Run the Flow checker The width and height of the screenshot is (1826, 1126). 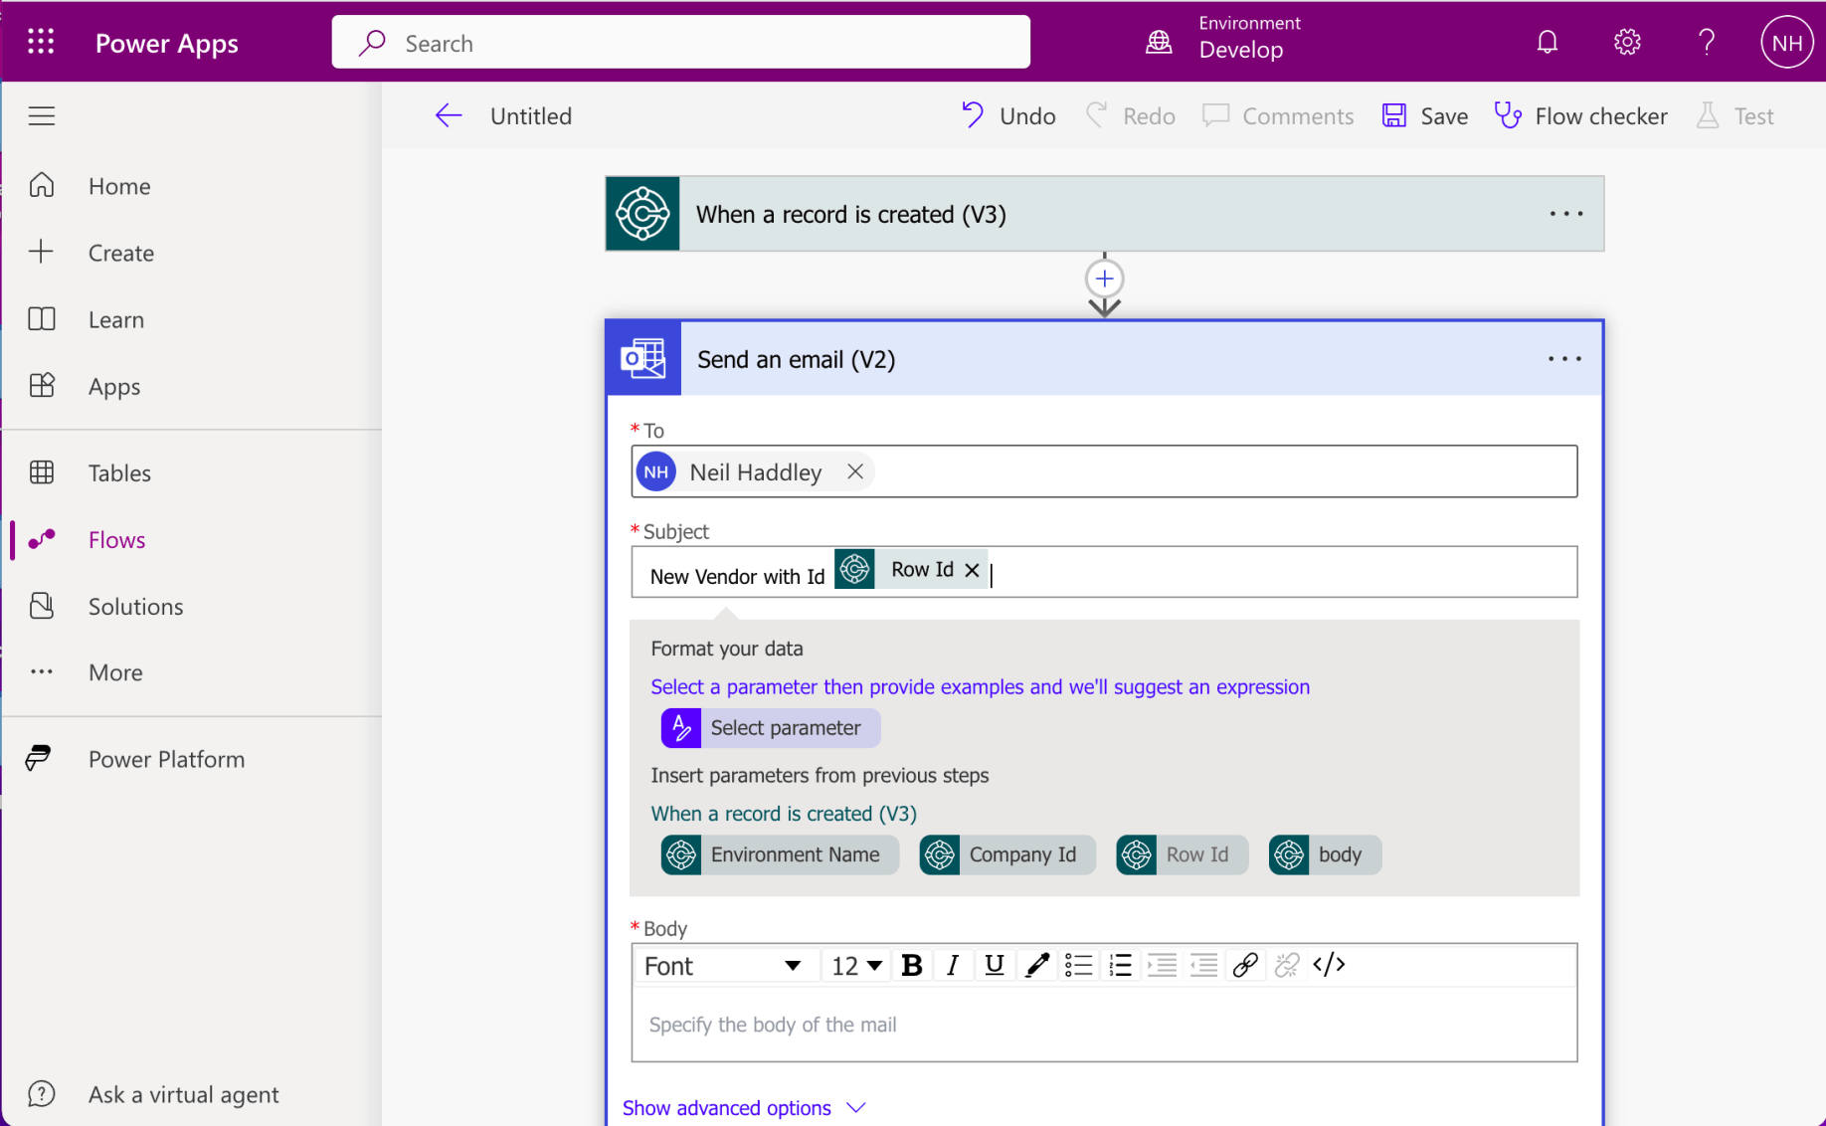coord(1580,116)
